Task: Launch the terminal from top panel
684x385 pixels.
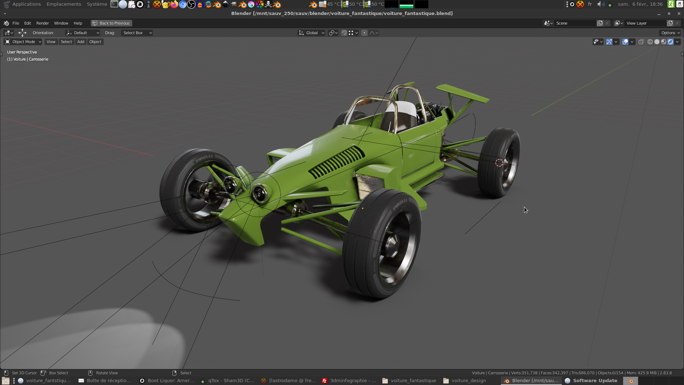Action: point(114,4)
